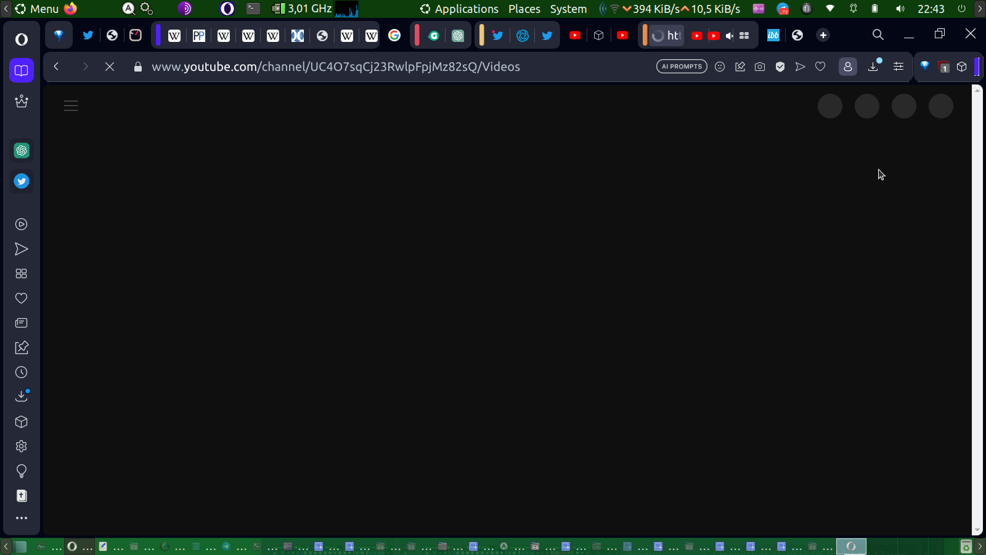Image resolution: width=986 pixels, height=555 pixels.
Task: Take a snapshot with the camera icon
Action: click(x=760, y=67)
